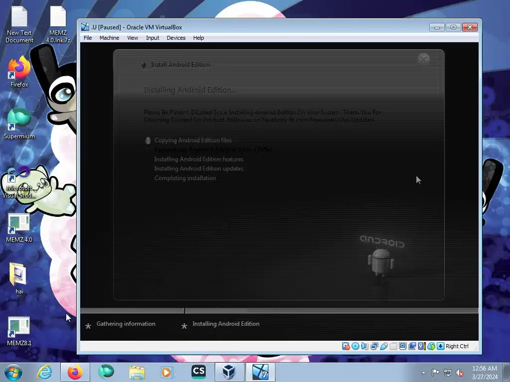Viewport: 510px width, 382px height.
Task: Open the Input menu in VirtualBox
Action: click(x=152, y=38)
